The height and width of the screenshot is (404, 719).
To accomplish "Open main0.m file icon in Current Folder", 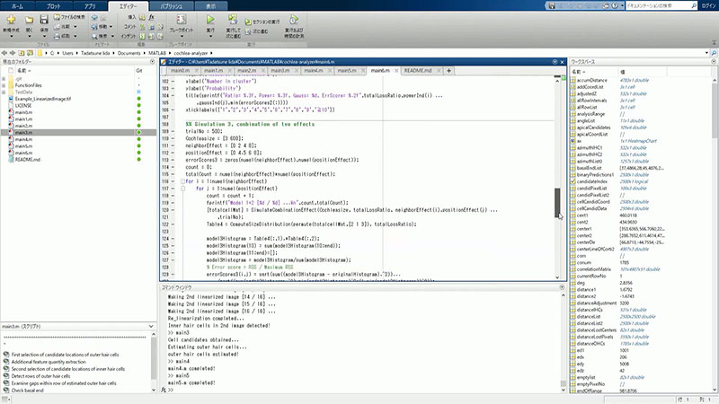I will coord(11,112).
